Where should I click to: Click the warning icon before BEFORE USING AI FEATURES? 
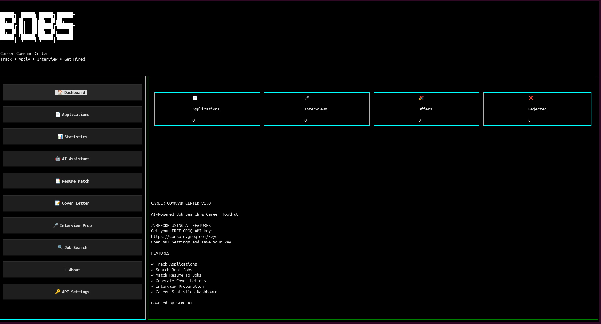coord(153,225)
